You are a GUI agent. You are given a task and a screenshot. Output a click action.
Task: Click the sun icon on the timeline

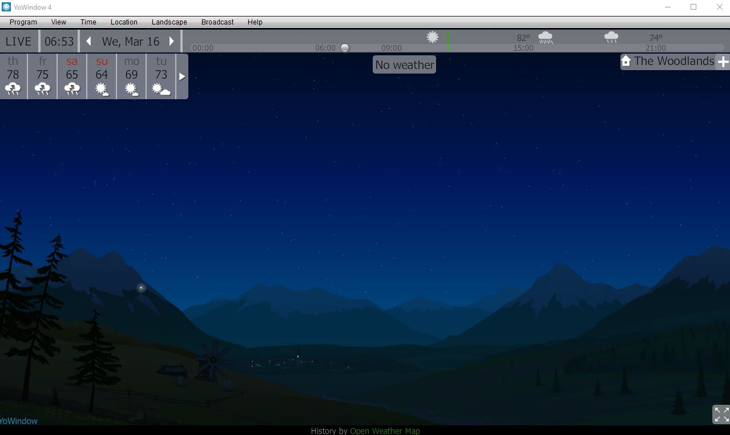pos(433,38)
